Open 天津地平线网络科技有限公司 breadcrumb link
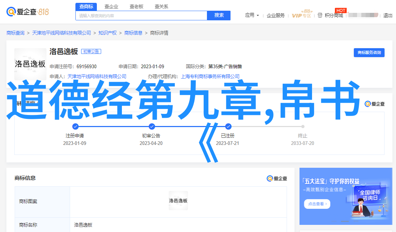This screenshot has height=232, width=396. 61,33
